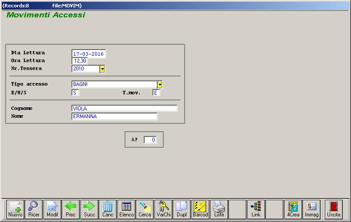
Task: Edit the record with Modif
Action: (52, 209)
